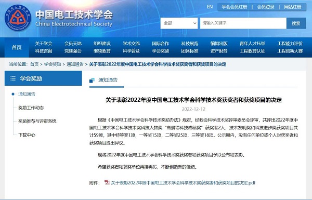Screen dimensions: 312x200
Task: Open 学会奖励 navigation menu item
Action: pyautogui.click(x=160, y=51)
